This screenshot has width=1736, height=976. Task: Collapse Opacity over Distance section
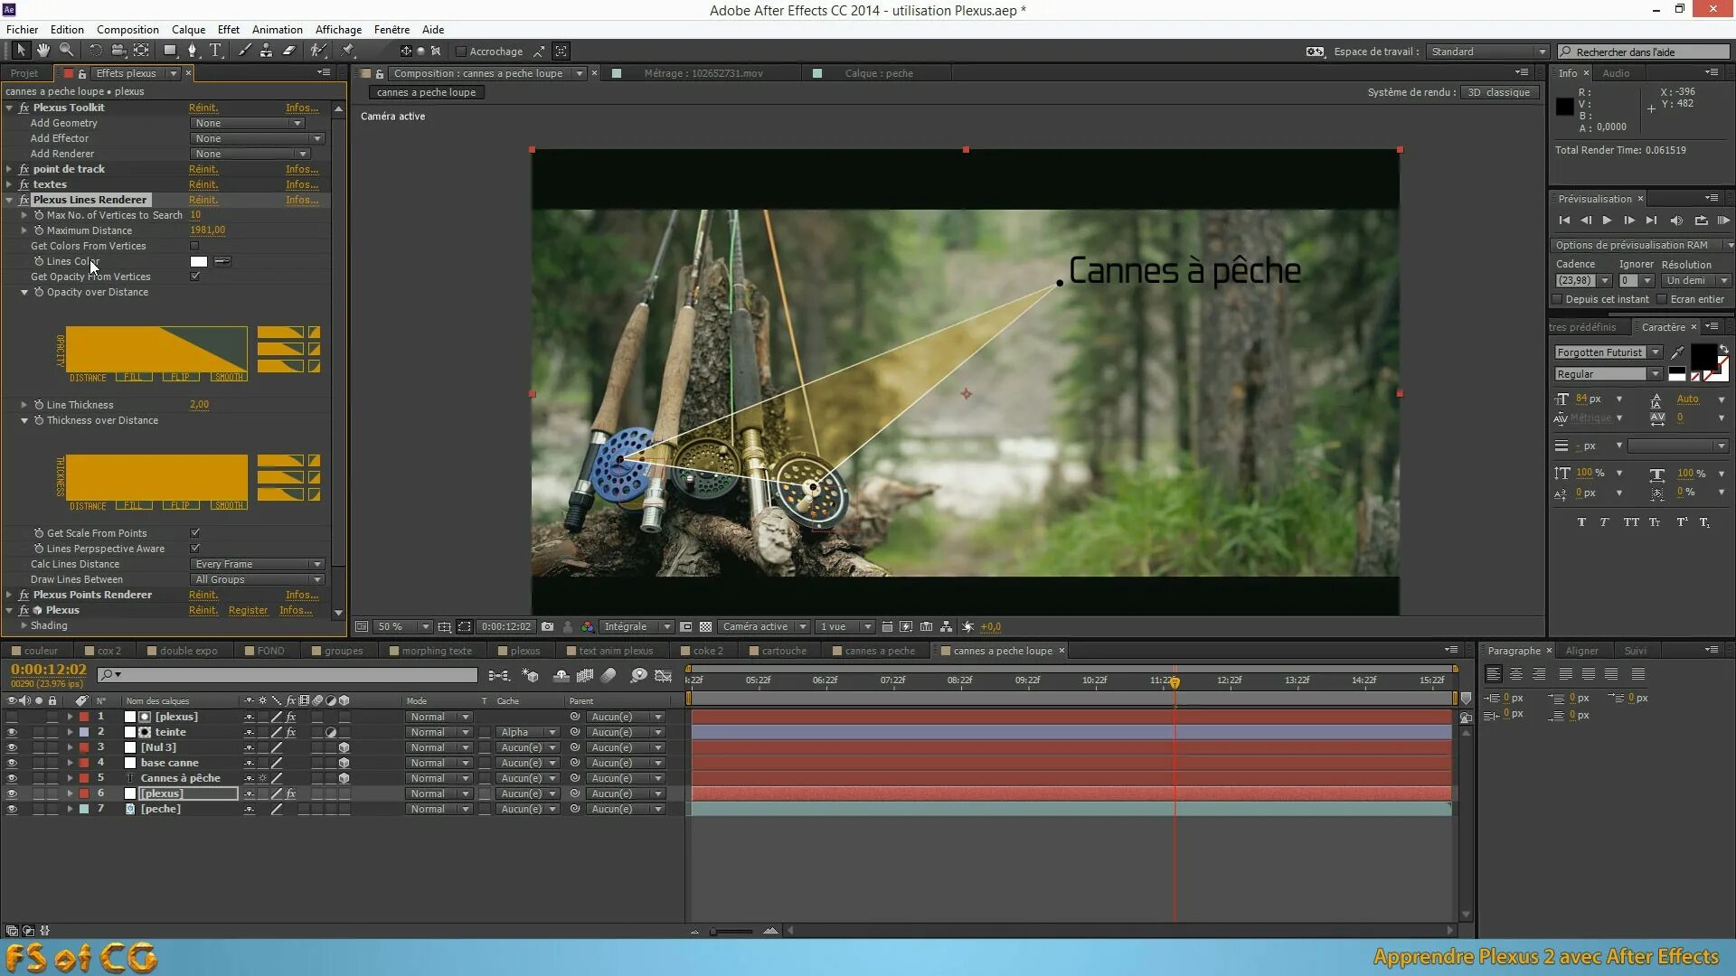pyautogui.click(x=24, y=292)
